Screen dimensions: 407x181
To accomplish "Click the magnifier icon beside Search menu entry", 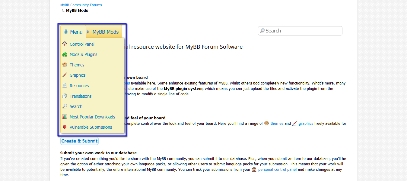I will 65,106.
